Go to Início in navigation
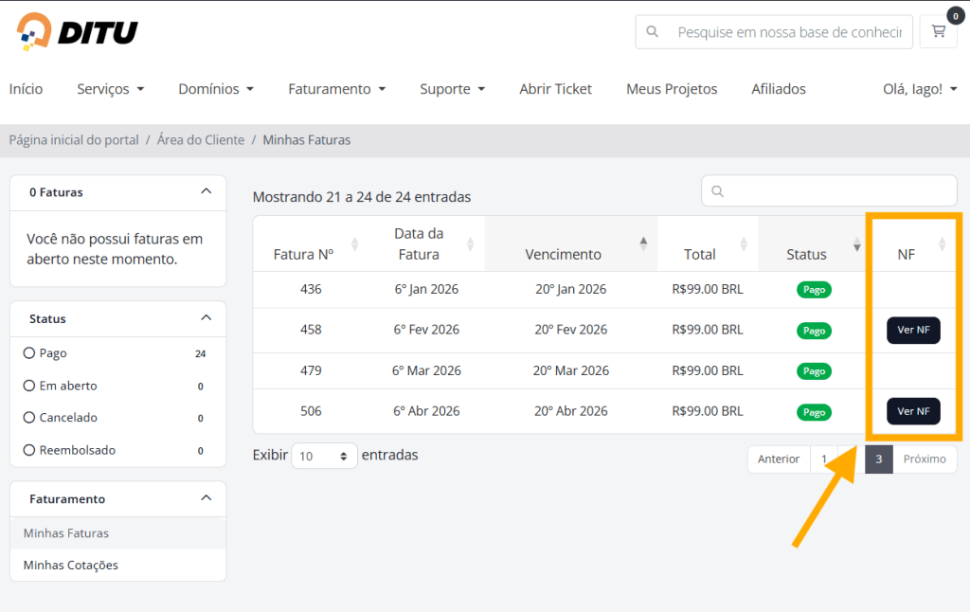The width and height of the screenshot is (970, 612). point(26,89)
